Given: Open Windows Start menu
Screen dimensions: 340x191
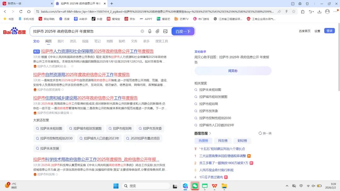Looking at the screenshot, I should 116,186.
